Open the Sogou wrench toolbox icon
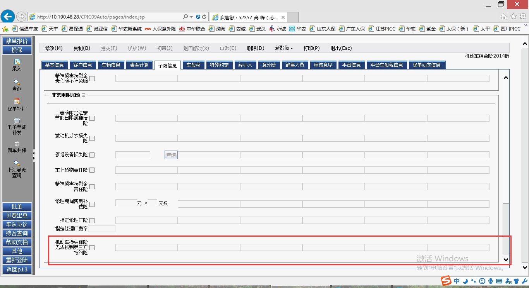Image resolution: width=529 pixels, height=288 pixels. click(x=524, y=281)
